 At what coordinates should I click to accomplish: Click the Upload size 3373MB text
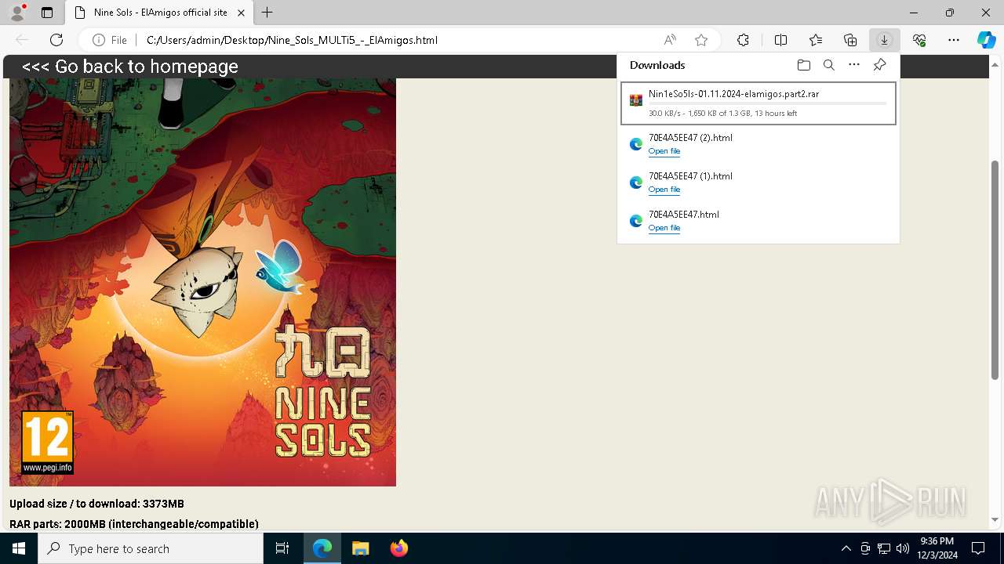(x=96, y=504)
